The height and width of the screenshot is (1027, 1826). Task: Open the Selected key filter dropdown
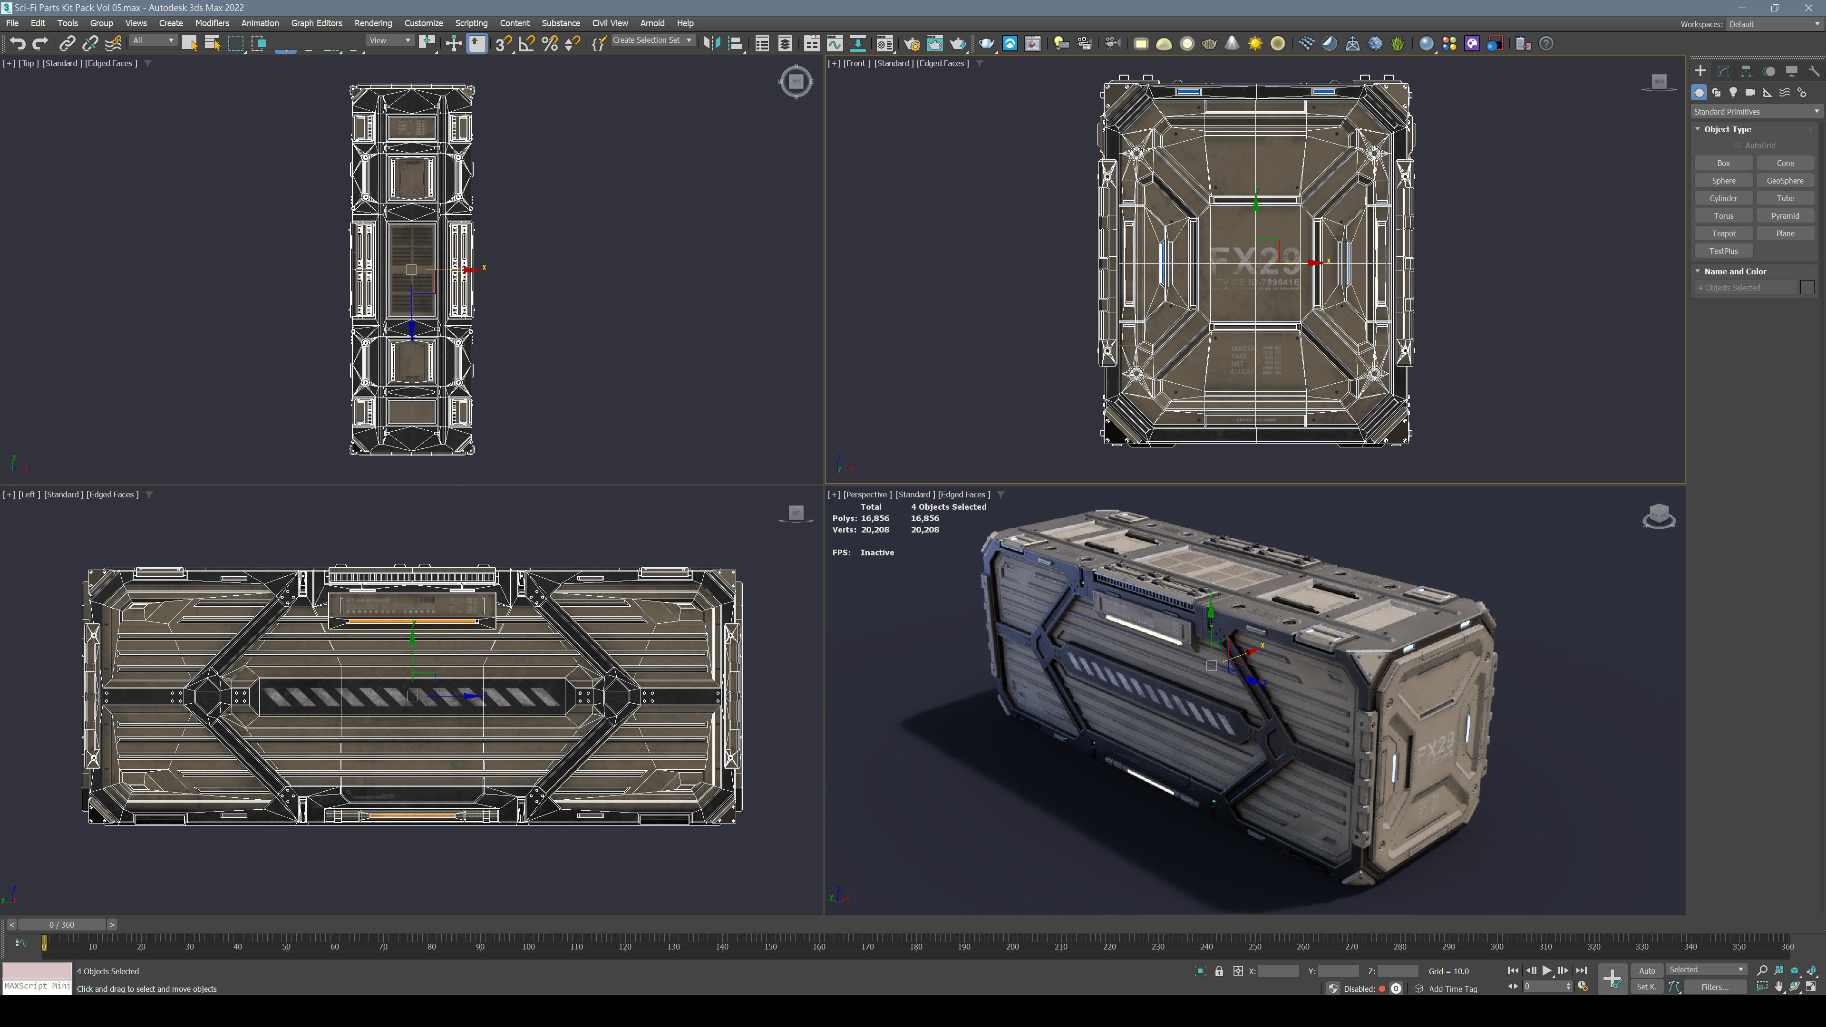click(x=1706, y=969)
